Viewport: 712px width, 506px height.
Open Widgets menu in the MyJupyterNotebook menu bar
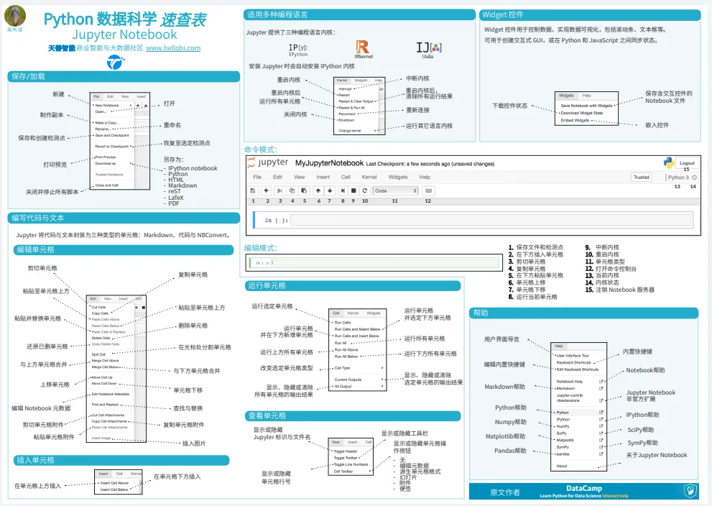[x=398, y=177]
